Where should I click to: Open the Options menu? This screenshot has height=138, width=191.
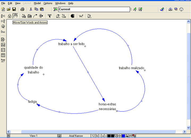(48, 3)
